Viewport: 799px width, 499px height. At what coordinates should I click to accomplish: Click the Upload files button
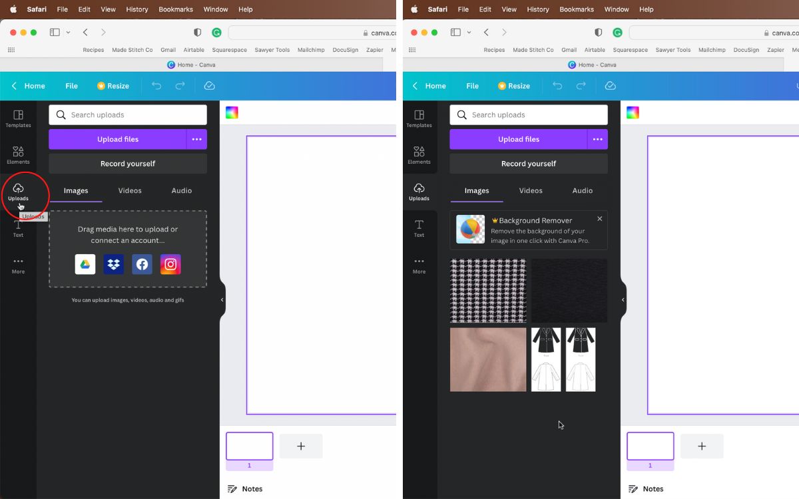[x=118, y=139]
